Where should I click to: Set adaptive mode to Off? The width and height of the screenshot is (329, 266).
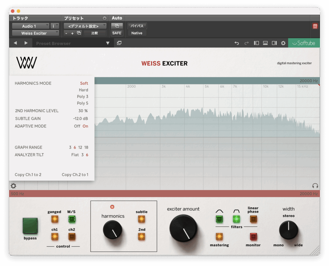pyautogui.click(x=77, y=126)
